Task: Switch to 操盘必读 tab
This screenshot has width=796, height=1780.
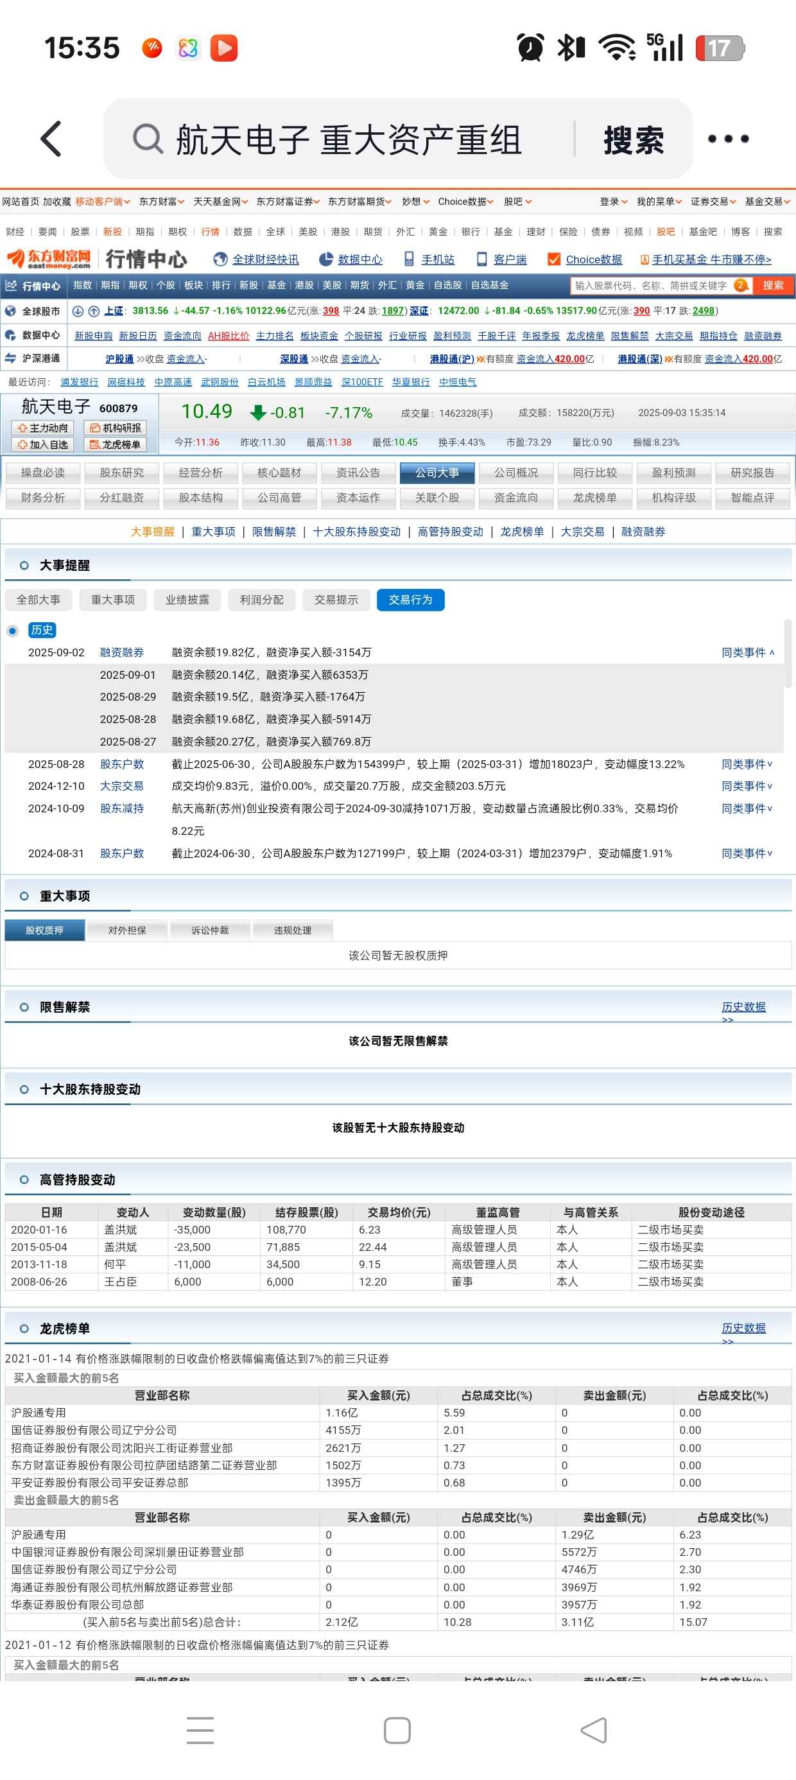Action: [43, 473]
